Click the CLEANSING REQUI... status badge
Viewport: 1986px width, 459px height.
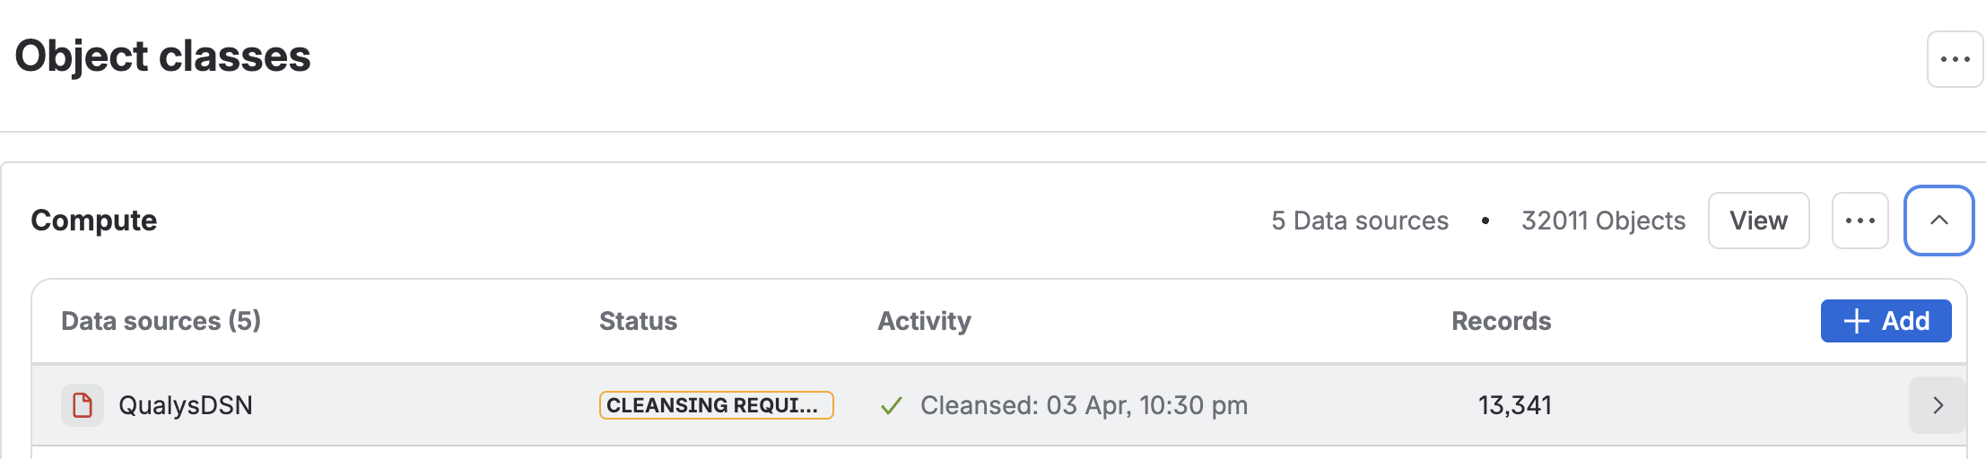coord(716,405)
